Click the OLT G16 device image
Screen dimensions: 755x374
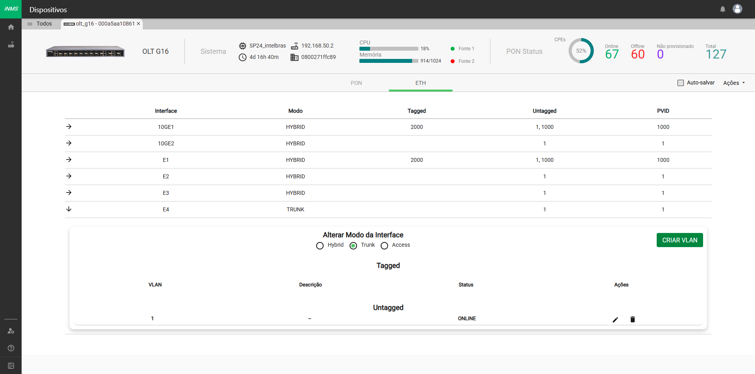(x=85, y=51)
